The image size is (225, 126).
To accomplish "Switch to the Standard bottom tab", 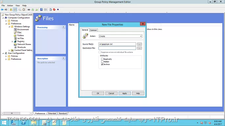I will coord(63,114).
